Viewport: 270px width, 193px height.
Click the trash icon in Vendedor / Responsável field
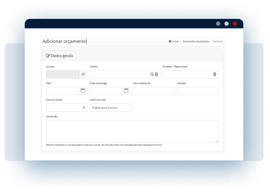214,74
